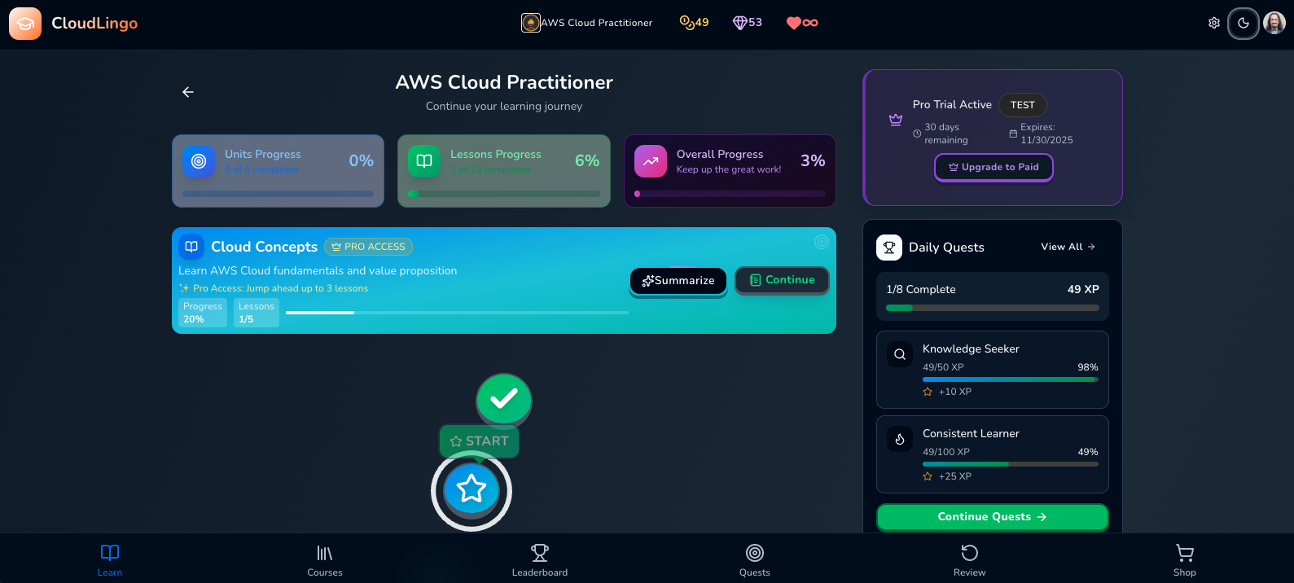Click the Overall Progress bar
This screenshot has height=583, width=1294.
point(730,194)
